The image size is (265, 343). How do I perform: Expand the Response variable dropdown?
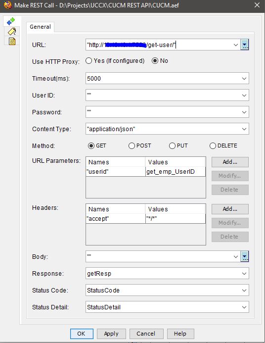[x=244, y=273]
